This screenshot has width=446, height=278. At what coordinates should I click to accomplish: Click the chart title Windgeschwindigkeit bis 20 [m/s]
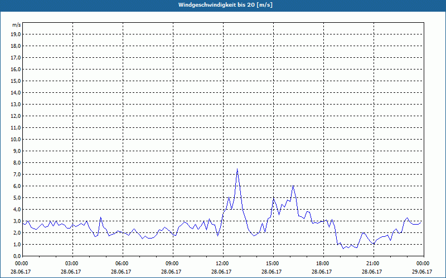225,5
